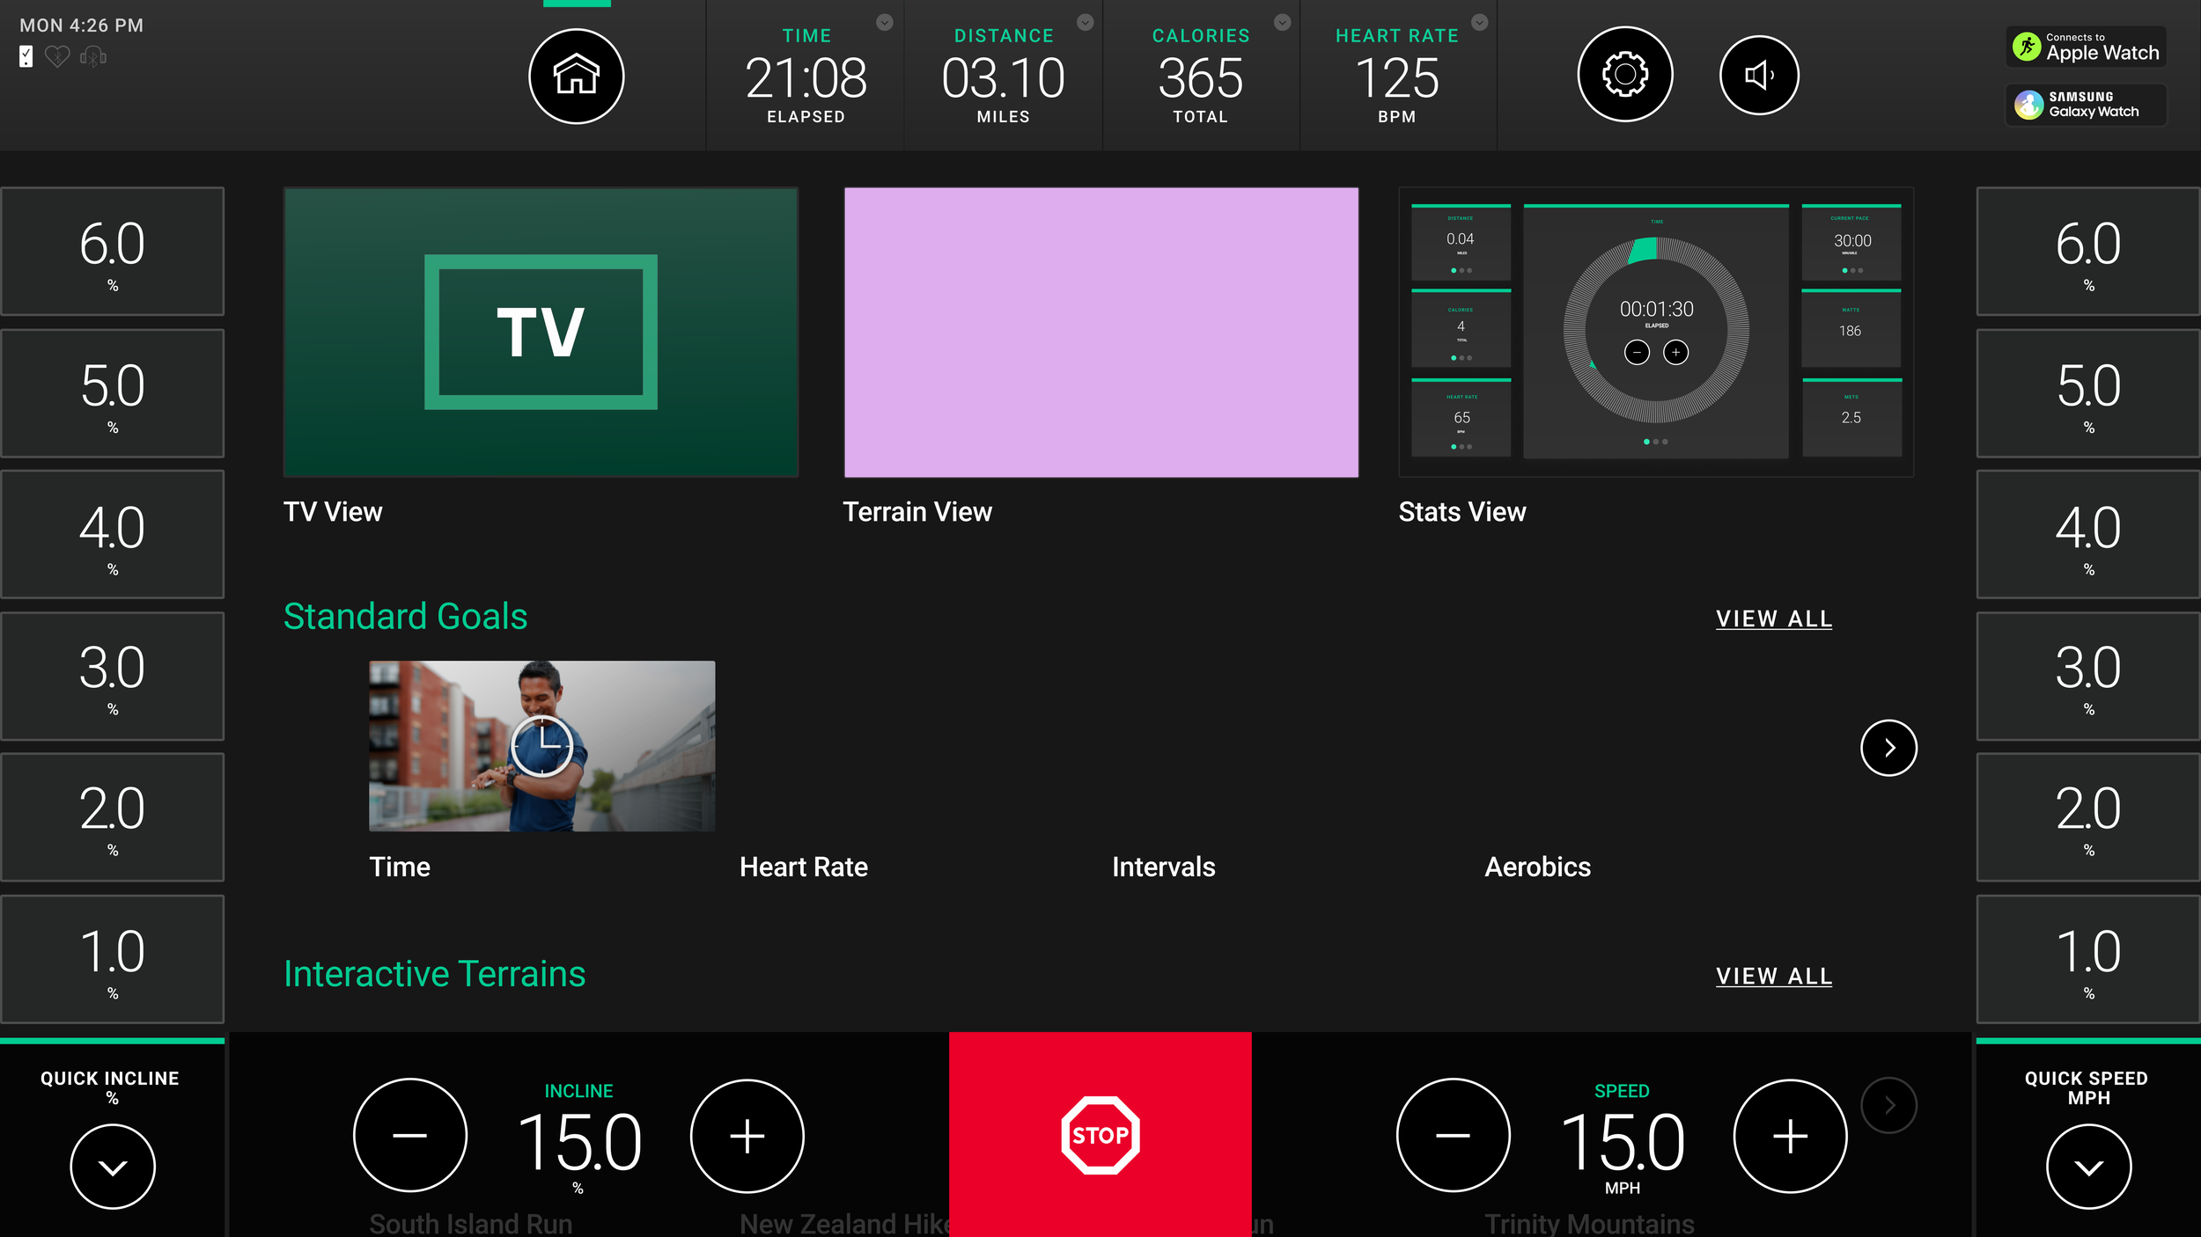Open the TV View thumbnail
This screenshot has width=2201, height=1237.
click(541, 333)
